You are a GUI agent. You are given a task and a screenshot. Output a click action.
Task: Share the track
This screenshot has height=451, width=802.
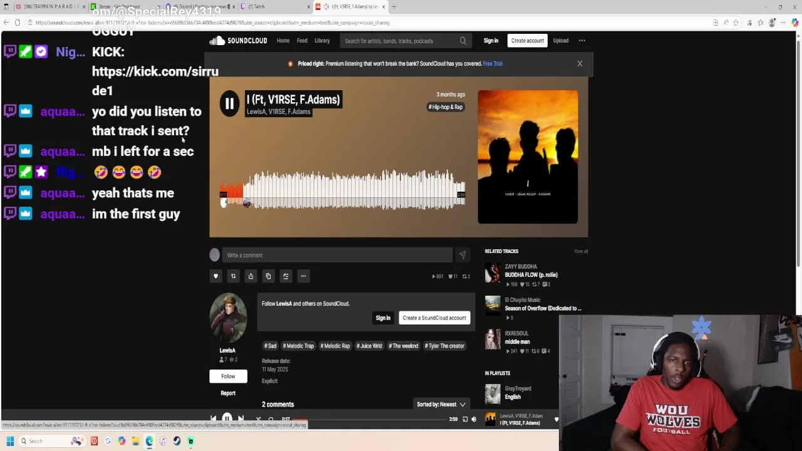click(251, 276)
